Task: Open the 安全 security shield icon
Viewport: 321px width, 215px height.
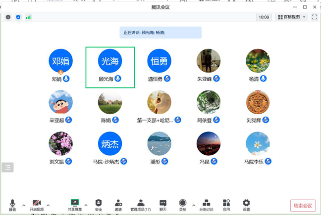Action: (x=99, y=205)
